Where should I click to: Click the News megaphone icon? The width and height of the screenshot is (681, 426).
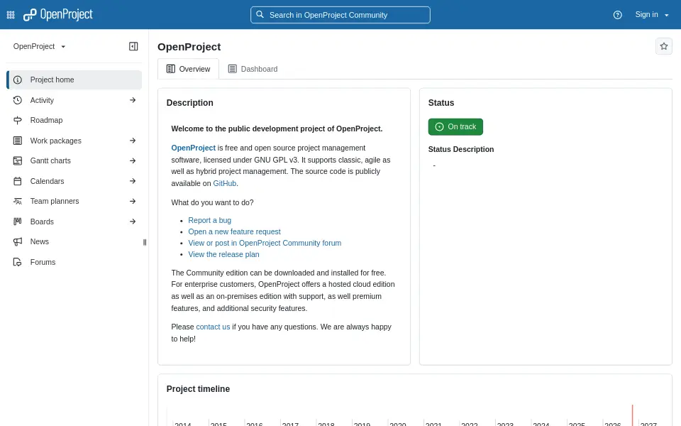pyautogui.click(x=17, y=241)
